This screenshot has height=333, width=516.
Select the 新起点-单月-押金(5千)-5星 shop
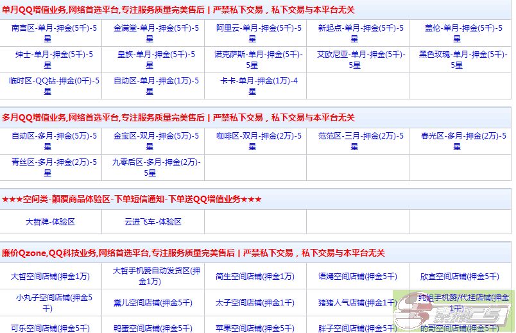361,33
